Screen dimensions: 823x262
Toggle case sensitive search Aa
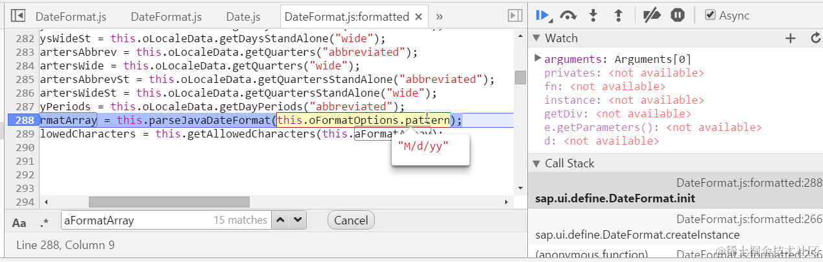19,222
